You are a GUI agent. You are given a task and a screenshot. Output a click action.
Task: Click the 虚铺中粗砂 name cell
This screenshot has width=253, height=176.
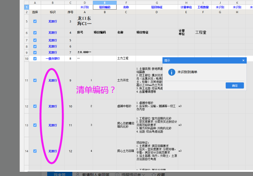point(126,106)
